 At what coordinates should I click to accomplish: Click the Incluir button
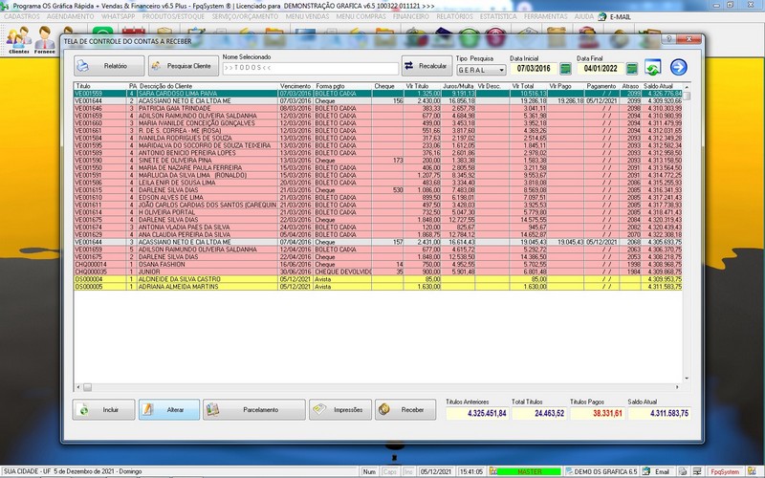(x=104, y=410)
